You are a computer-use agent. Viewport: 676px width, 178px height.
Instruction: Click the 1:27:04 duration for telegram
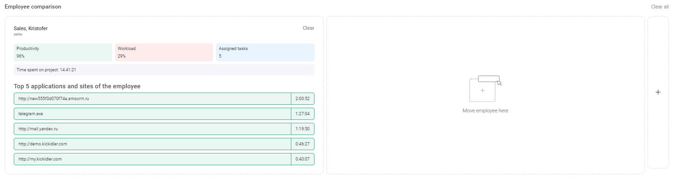(302, 114)
